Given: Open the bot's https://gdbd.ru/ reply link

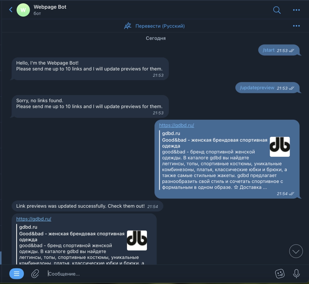Looking at the screenshot, I should point(34,219).
